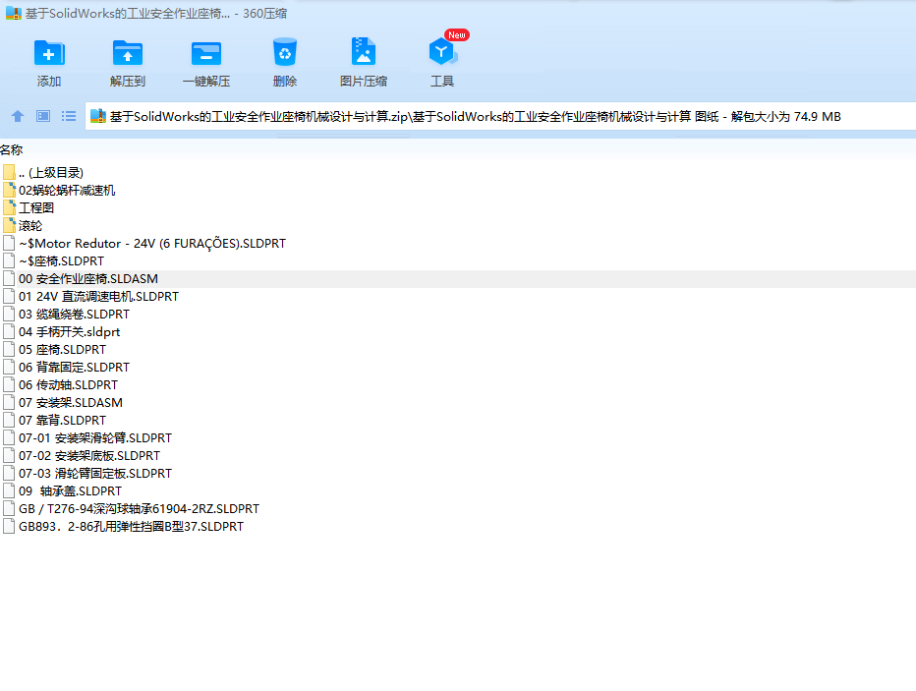Switch to thumbnail view icon

click(x=43, y=116)
